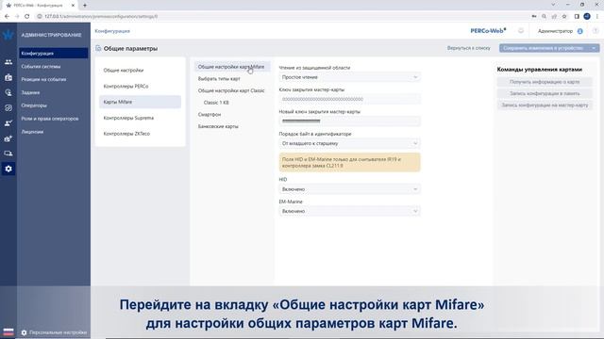Image resolution: width=604 pixels, height=339 pixels.
Task: Open Лицензии menu item
Action: [32, 132]
